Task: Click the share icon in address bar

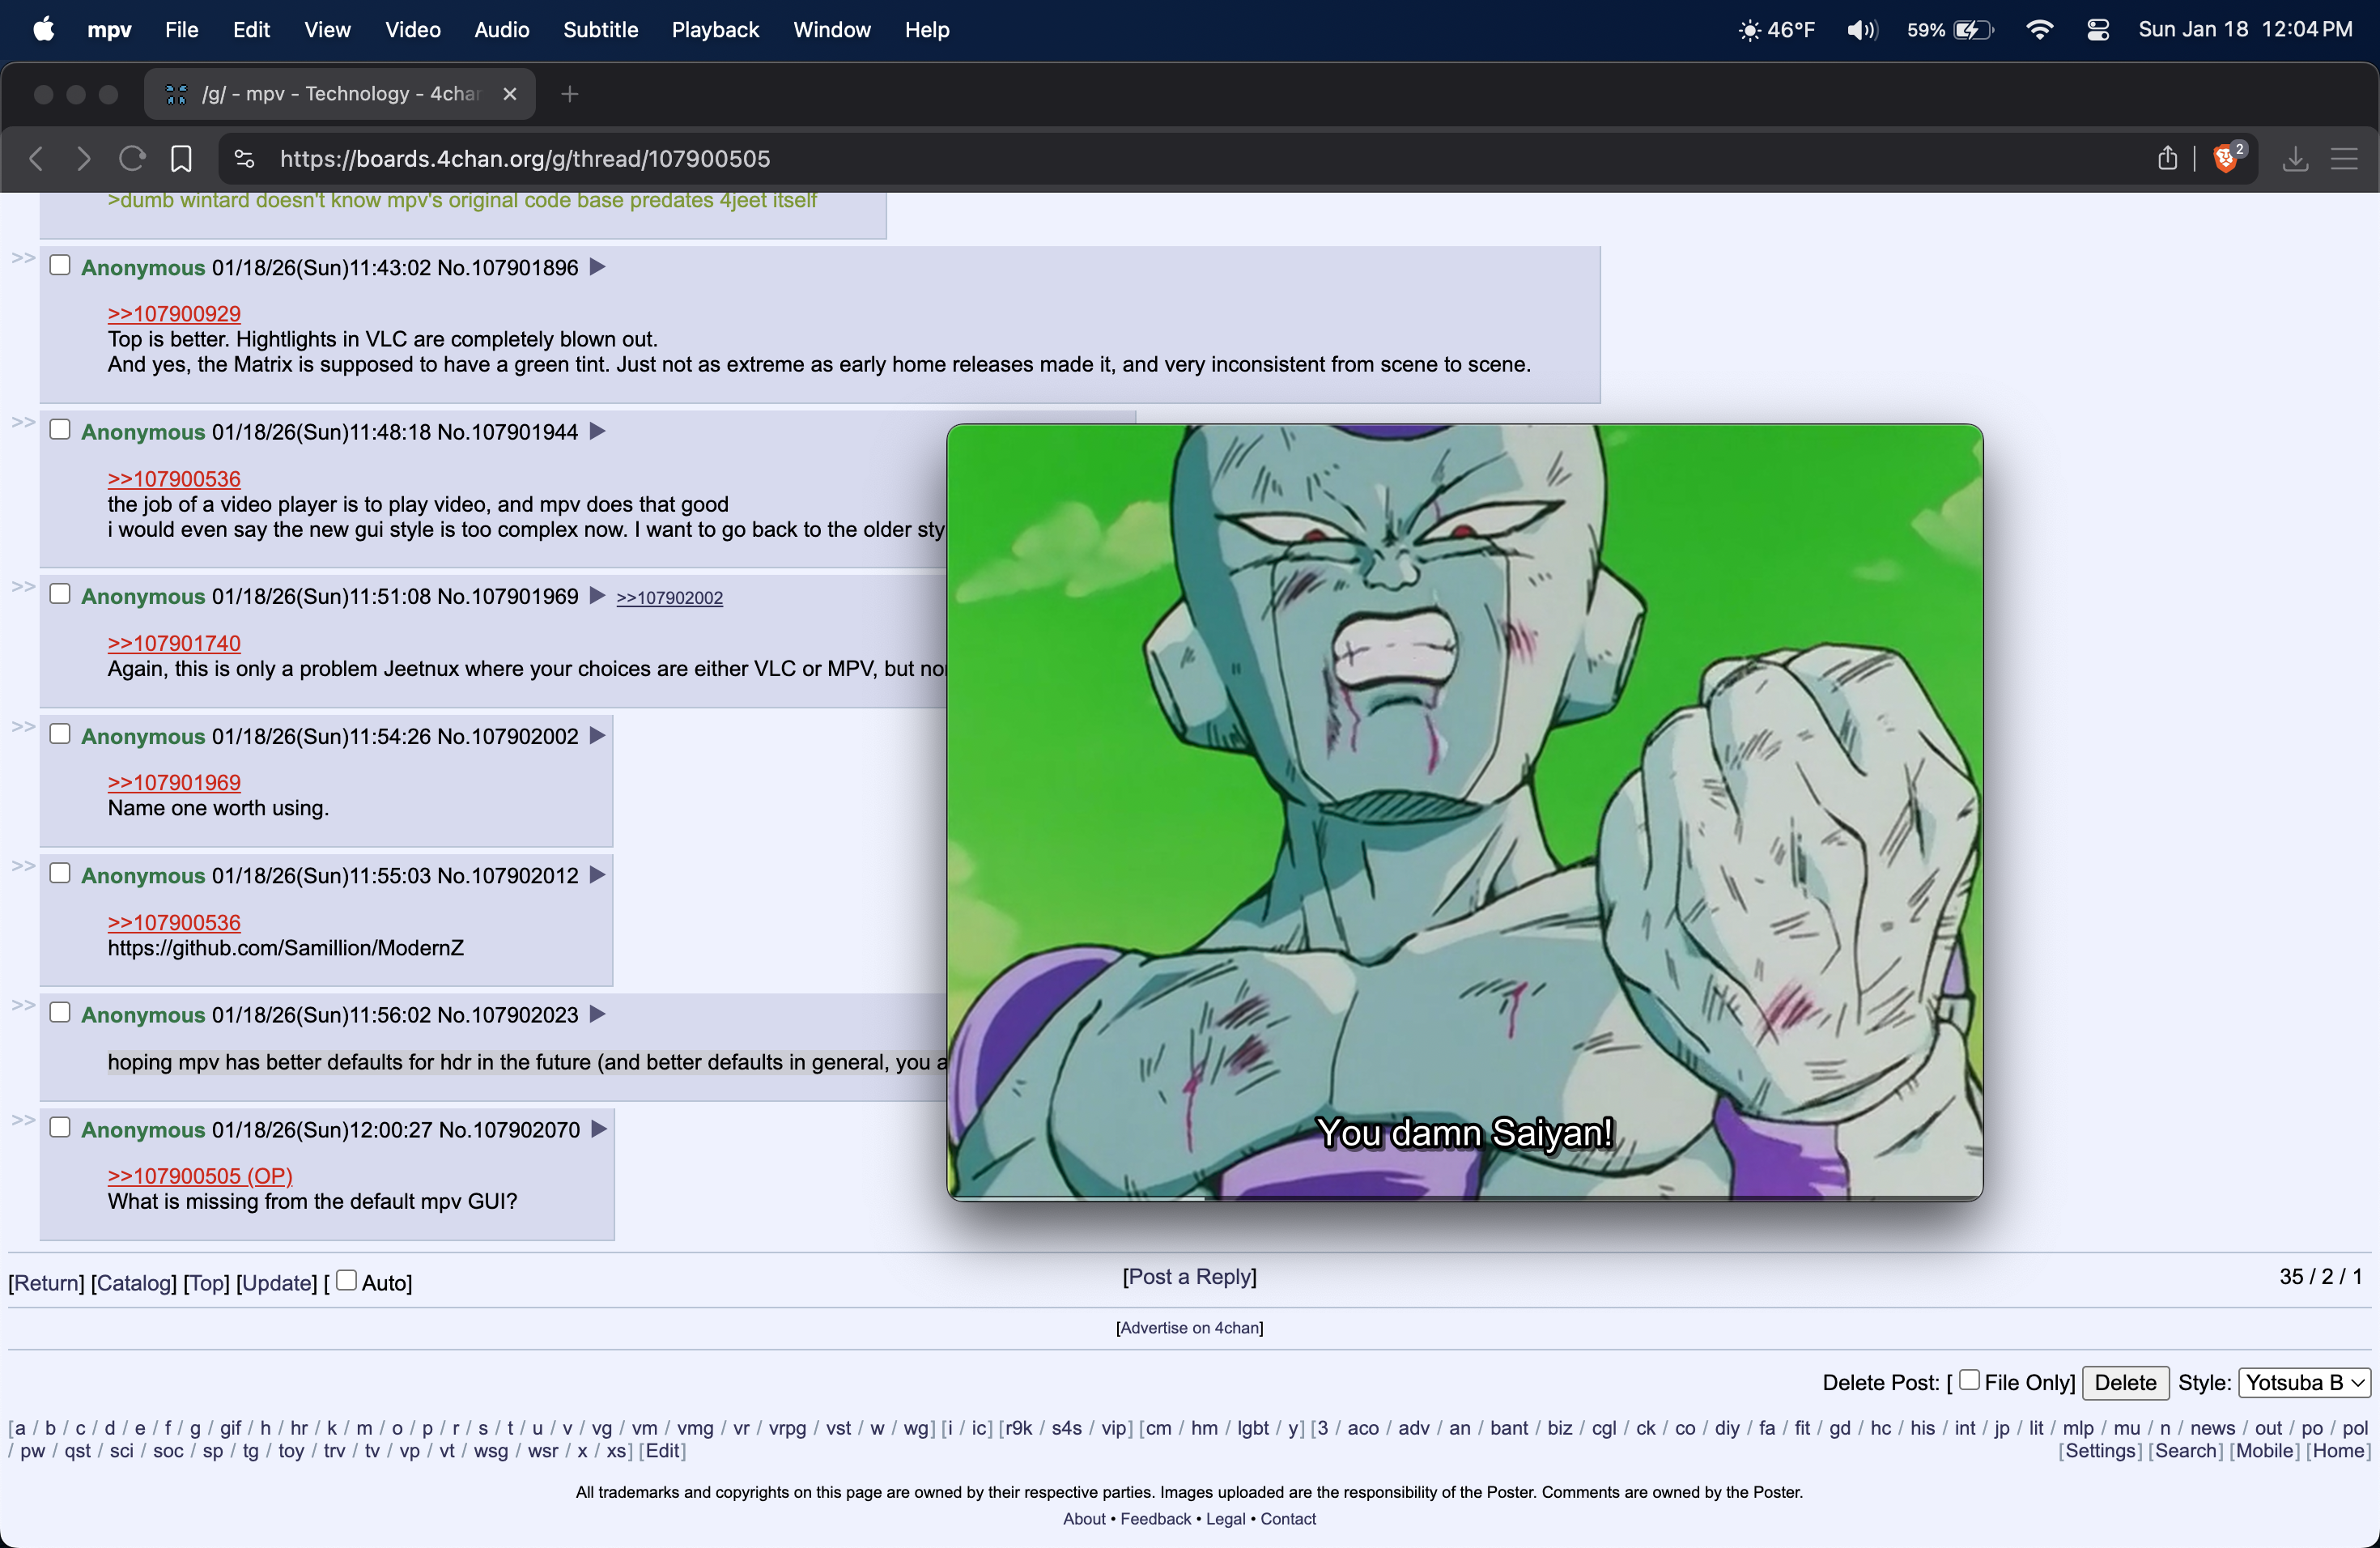Action: [2167, 159]
